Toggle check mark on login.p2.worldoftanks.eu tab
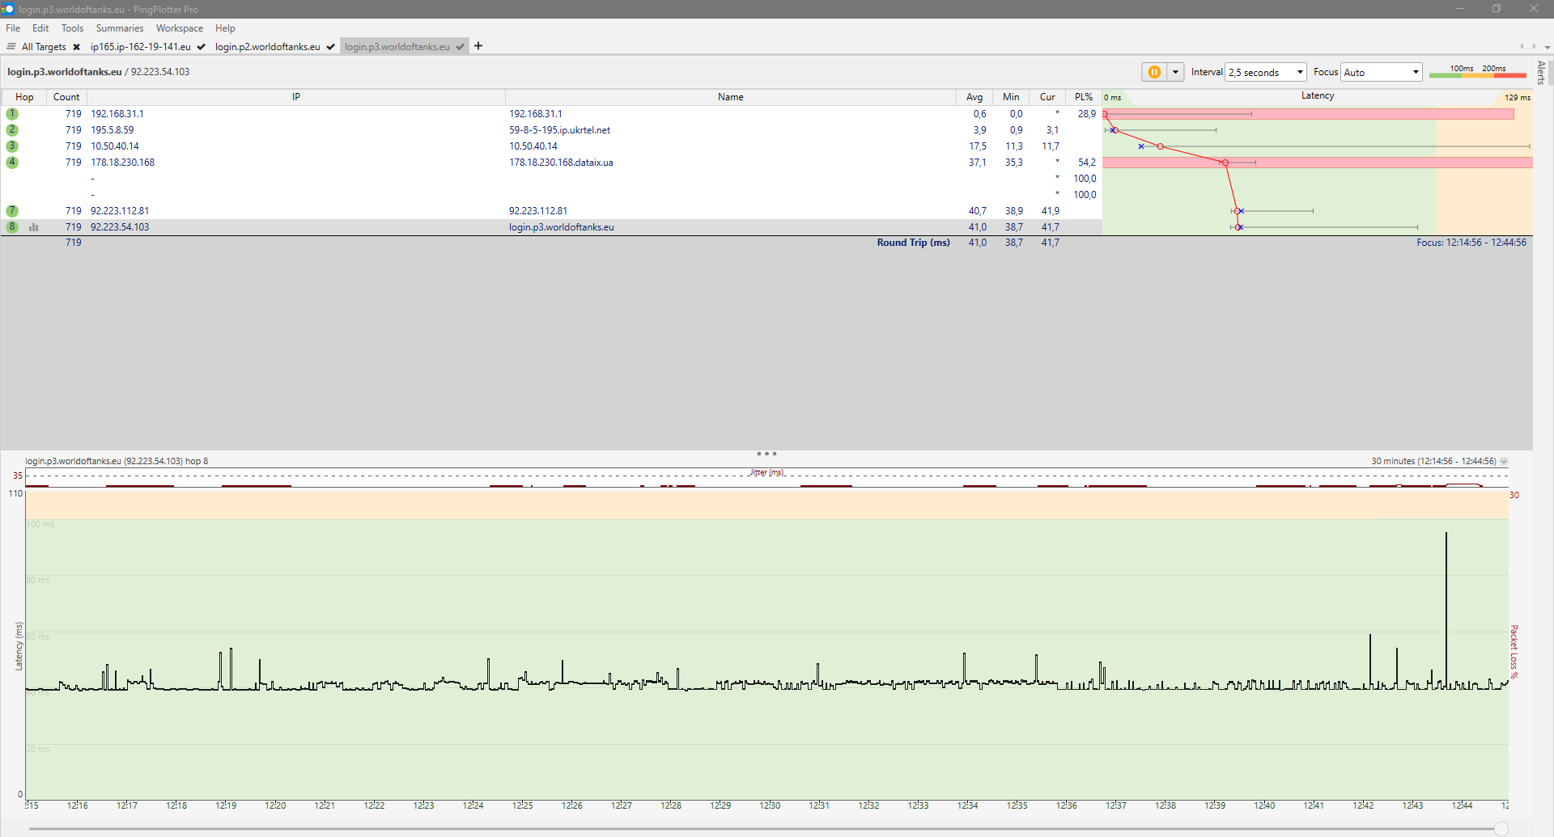Screen dimensions: 1554x837 tap(330, 47)
